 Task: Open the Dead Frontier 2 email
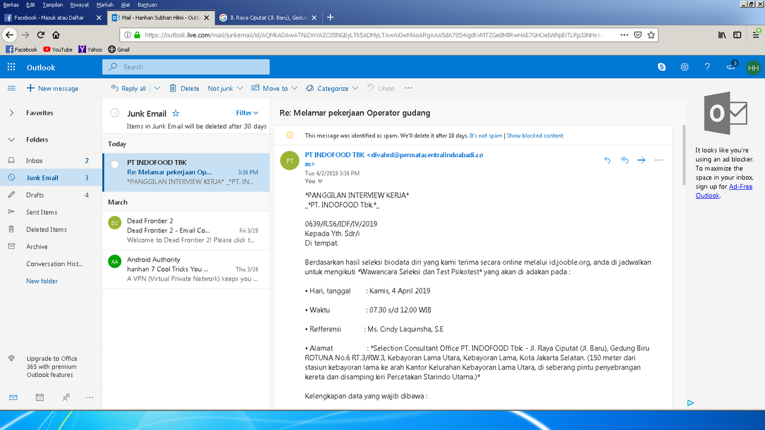coord(186,231)
